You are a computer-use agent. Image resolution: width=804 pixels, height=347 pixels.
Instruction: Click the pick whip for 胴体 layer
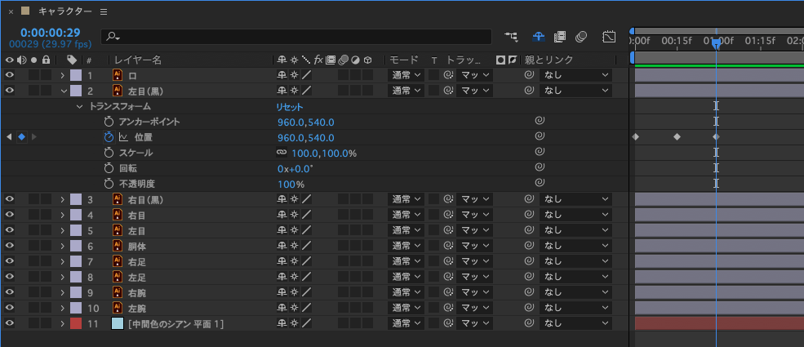pyautogui.click(x=529, y=246)
